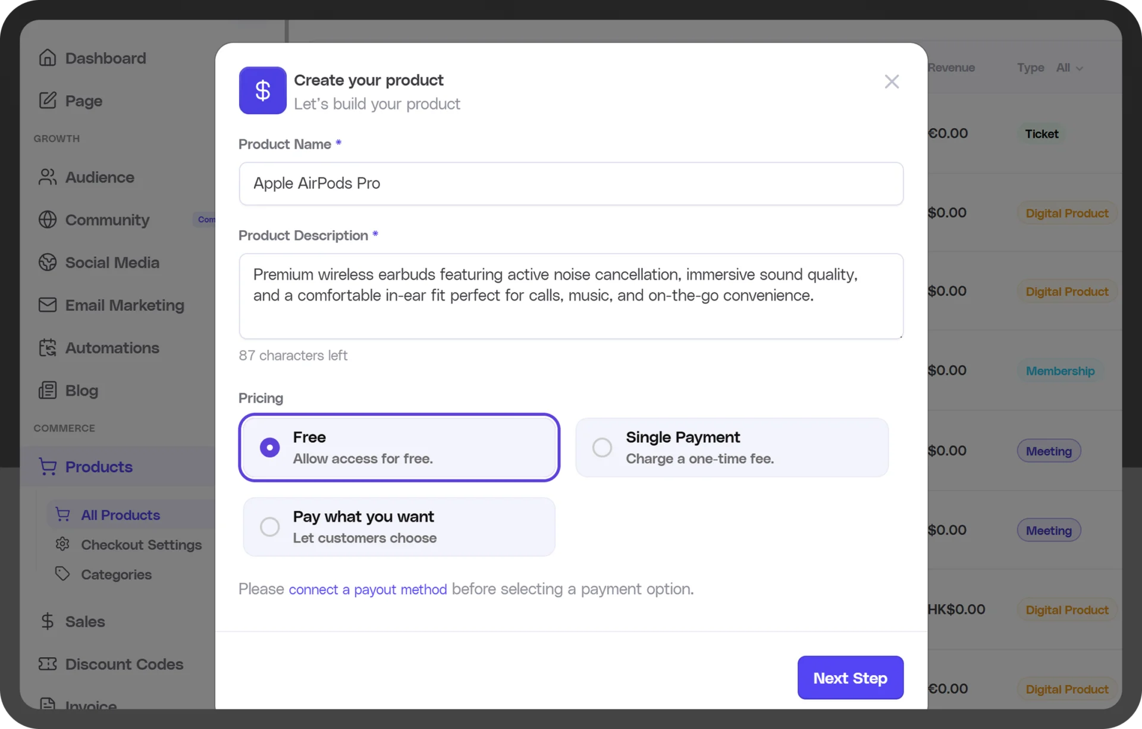
Task: Select Pay what you want option
Action: [x=269, y=527]
